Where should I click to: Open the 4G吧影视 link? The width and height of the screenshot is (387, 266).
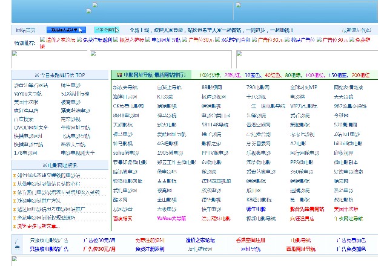coord(168,144)
